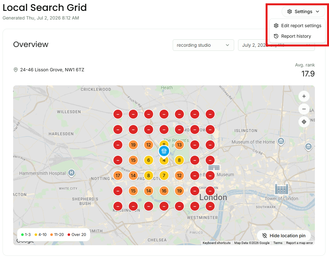Open the July 2 report date dropdown
329x258 pixels.
click(x=276, y=45)
